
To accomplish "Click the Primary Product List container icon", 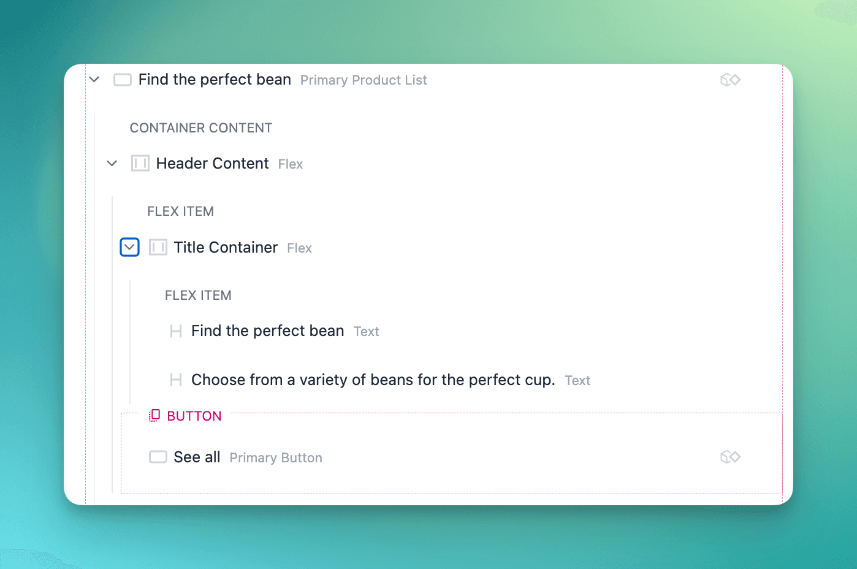I will [123, 80].
